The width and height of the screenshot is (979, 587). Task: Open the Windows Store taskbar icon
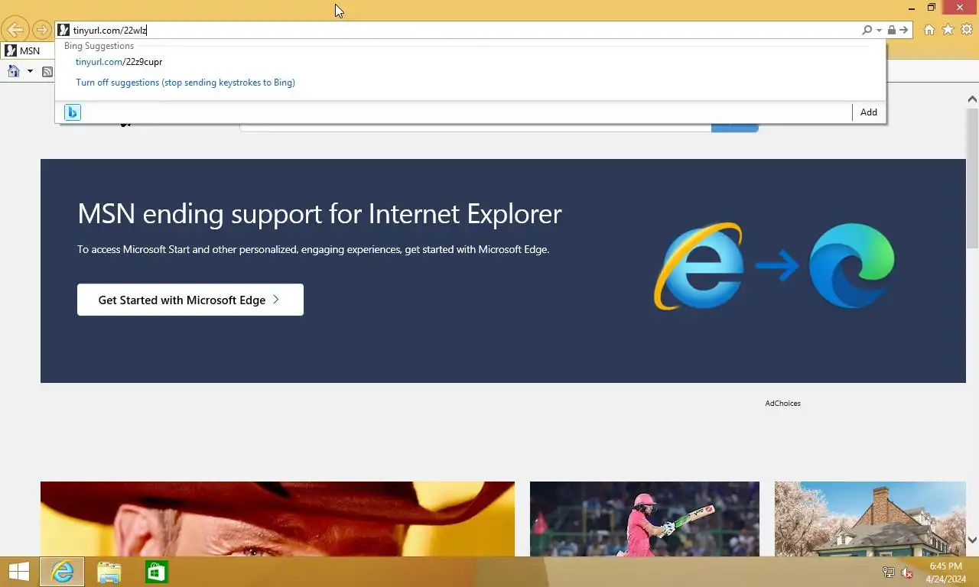157,572
